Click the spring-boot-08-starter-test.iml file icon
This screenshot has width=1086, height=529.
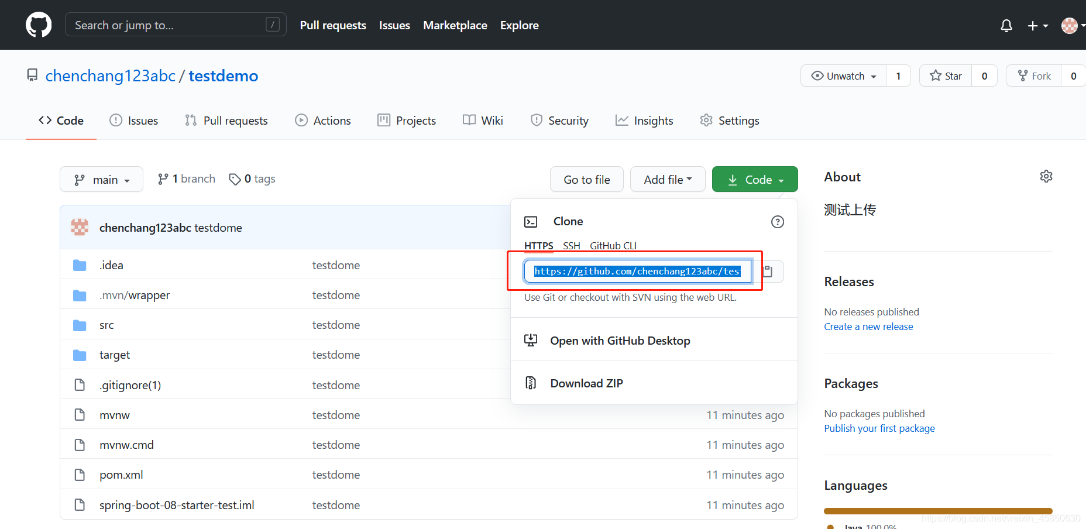pyautogui.click(x=80, y=505)
